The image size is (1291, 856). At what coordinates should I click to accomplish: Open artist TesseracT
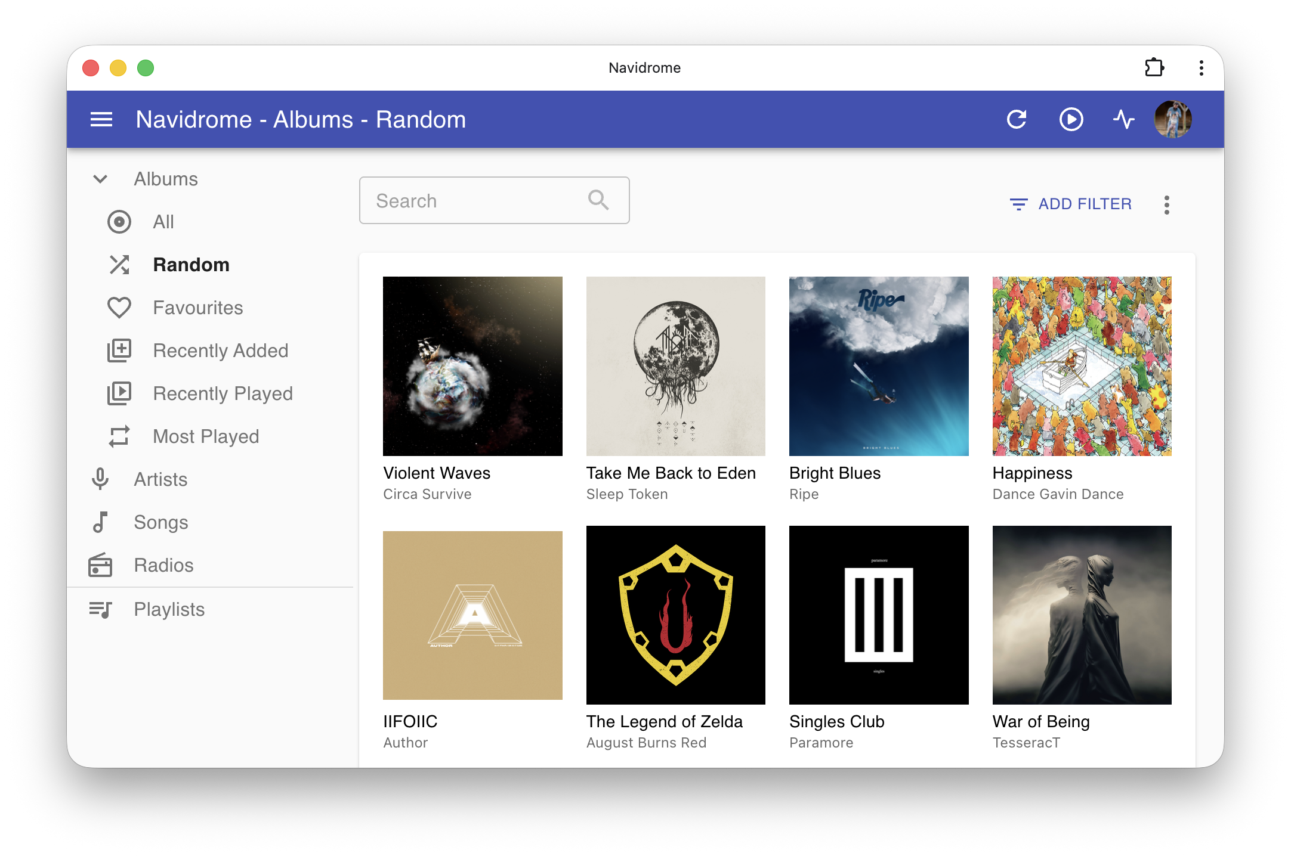coord(1027,743)
